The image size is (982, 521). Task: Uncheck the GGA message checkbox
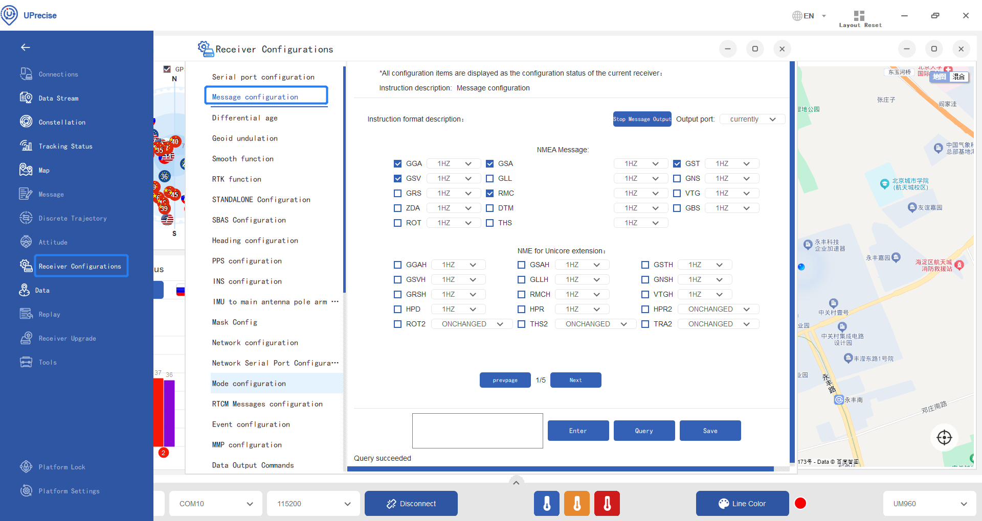pyautogui.click(x=397, y=164)
